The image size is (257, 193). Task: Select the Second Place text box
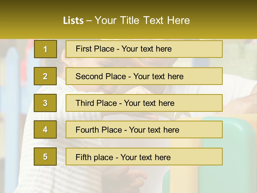[x=144, y=76]
